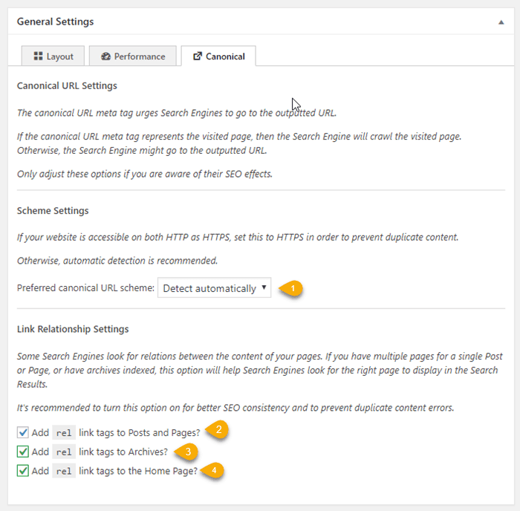Image resolution: width=520 pixels, height=511 pixels.
Task: Click the orange callout marker numbered 3
Action: point(189,451)
